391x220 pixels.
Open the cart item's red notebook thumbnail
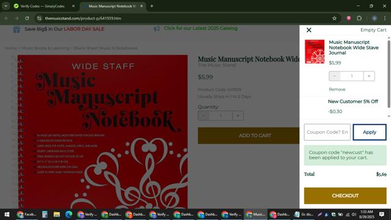click(315, 51)
